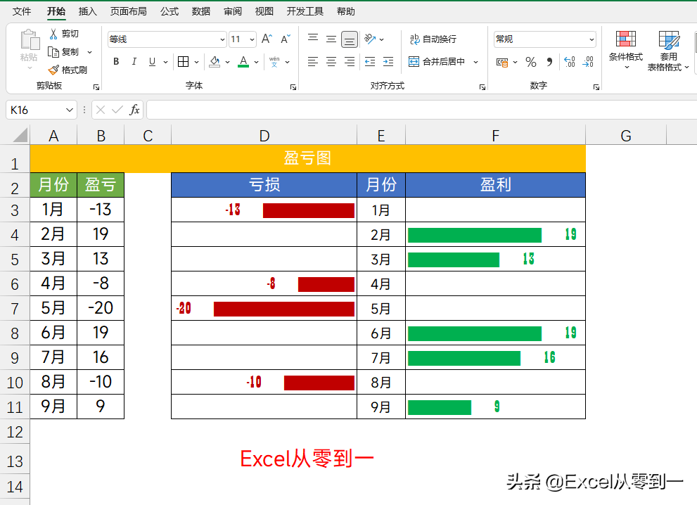Open the Number (数字) dialog launcher
The height and width of the screenshot is (505, 697).
pyautogui.click(x=596, y=87)
